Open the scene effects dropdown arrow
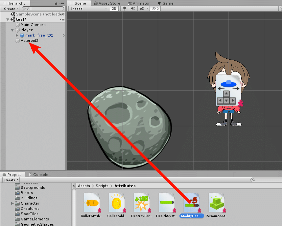Image resolution: width=282 pixels, height=226 pixels. coord(148,9)
